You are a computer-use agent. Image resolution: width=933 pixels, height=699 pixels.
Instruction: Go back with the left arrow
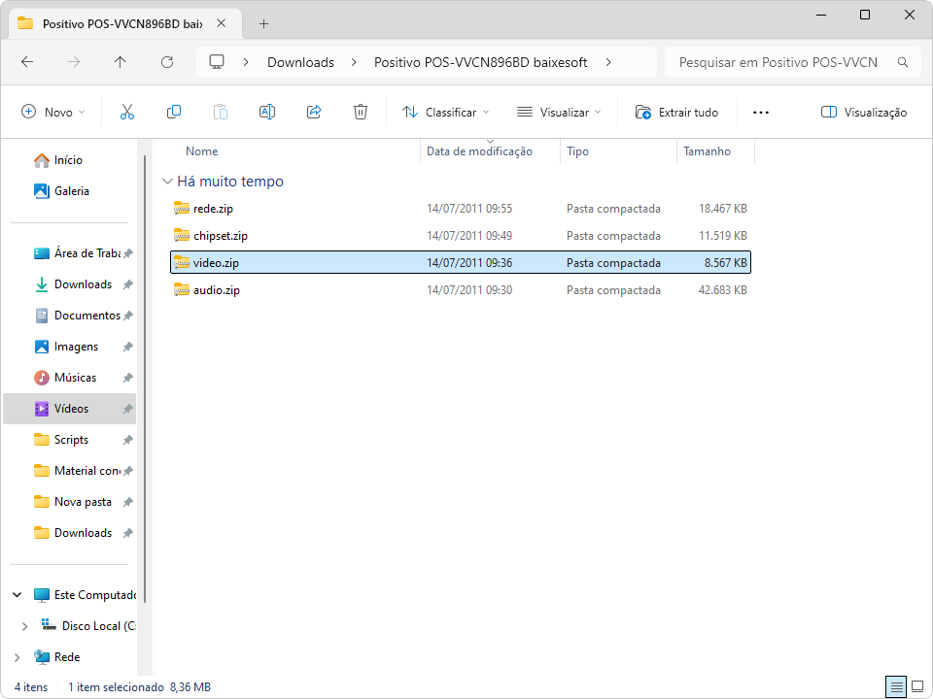27,62
